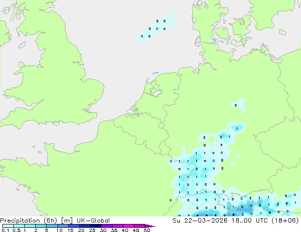Select the 1–2 legend color swatch
The image size is (301, 232).
[x=30, y=226]
